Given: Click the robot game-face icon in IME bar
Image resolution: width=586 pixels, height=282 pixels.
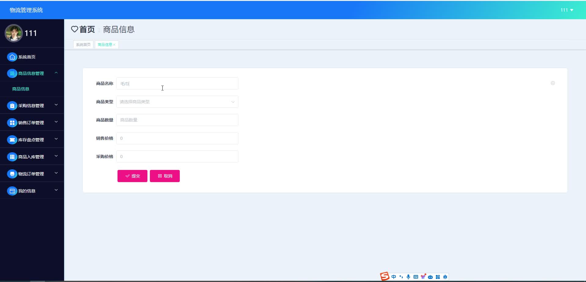Looking at the screenshot, I should 430,277.
